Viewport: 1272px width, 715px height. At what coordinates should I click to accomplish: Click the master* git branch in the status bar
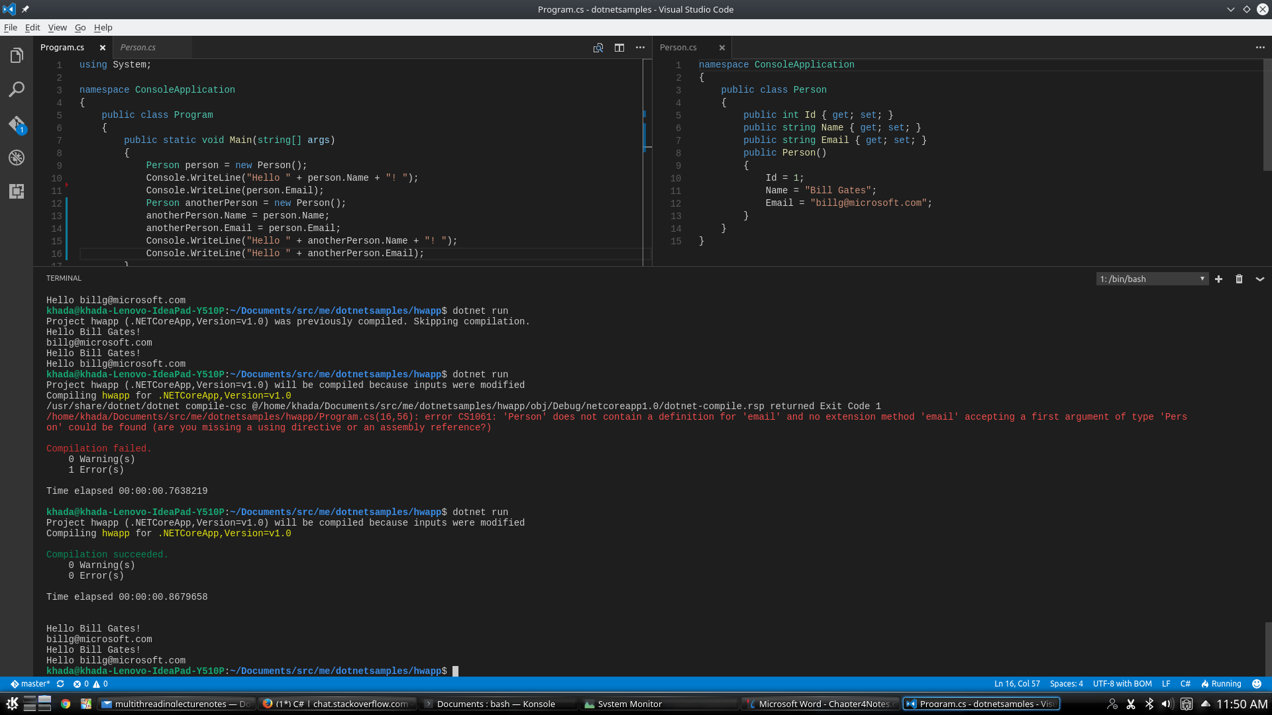(30, 684)
